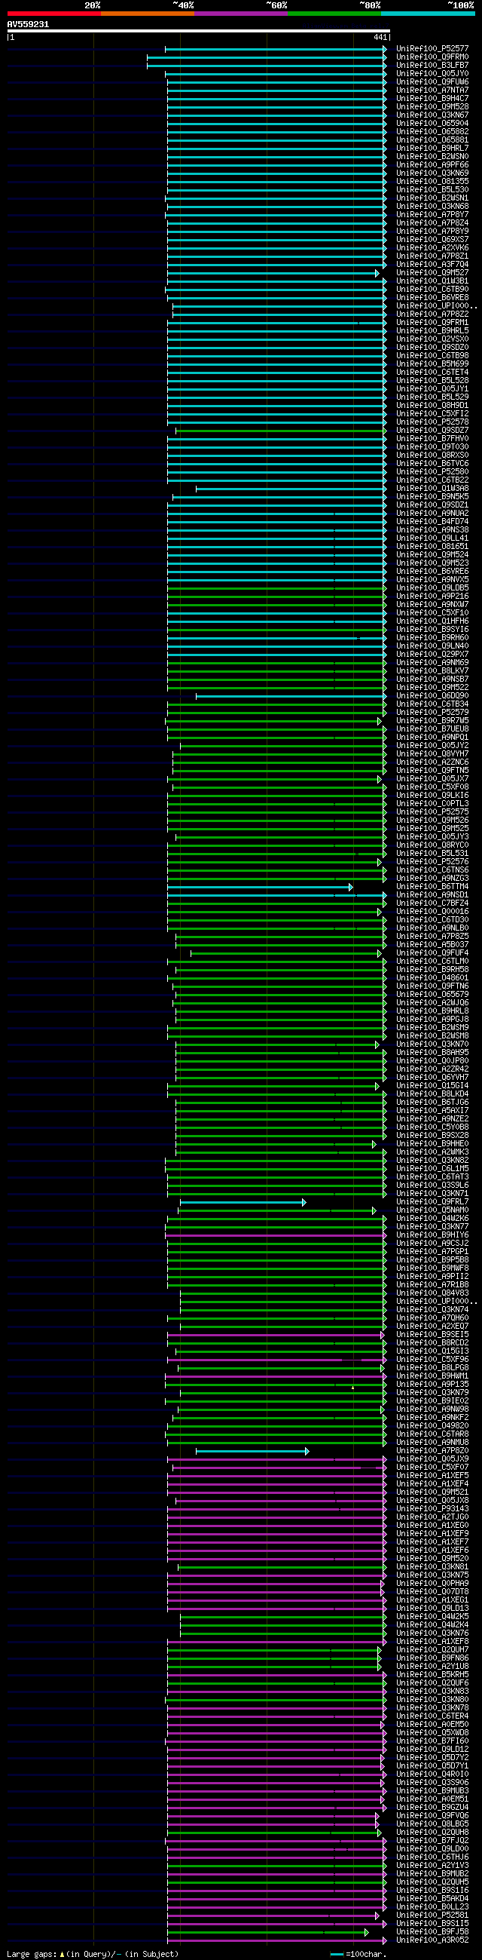Select the UniRef100_Q00016 label
The height and width of the screenshot is (1960, 482).
[x=432, y=912]
